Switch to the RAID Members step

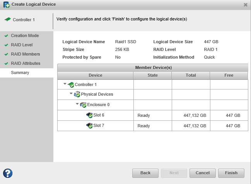25,54
